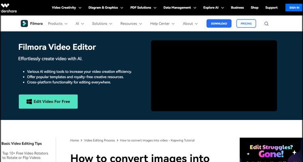Open the Video Creativity menu
This screenshot has height=162, width=303.
click(x=64, y=8)
